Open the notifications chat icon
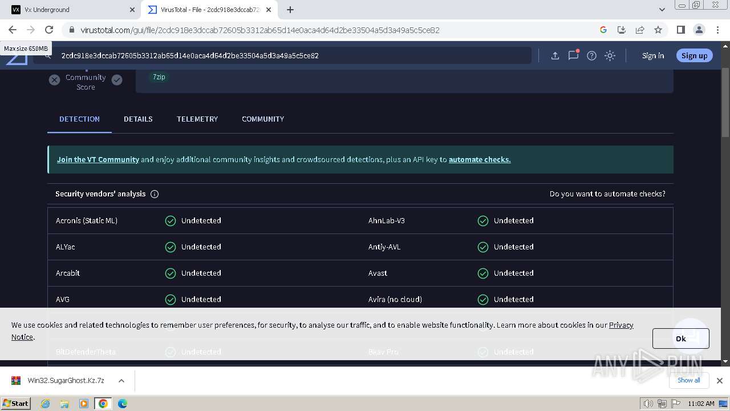 [x=573, y=55]
